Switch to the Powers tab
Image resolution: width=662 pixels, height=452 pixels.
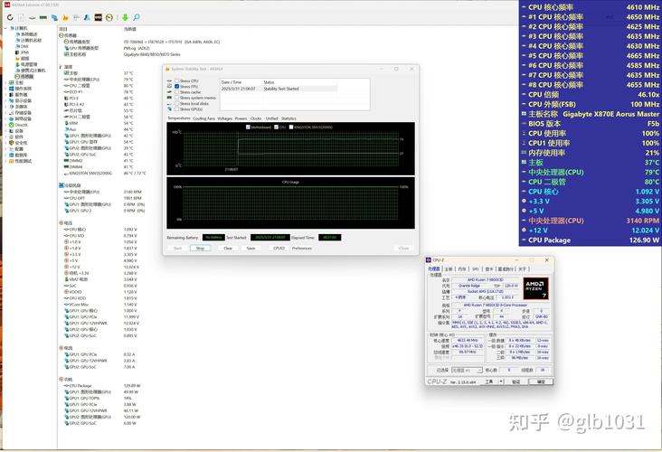pyautogui.click(x=241, y=118)
